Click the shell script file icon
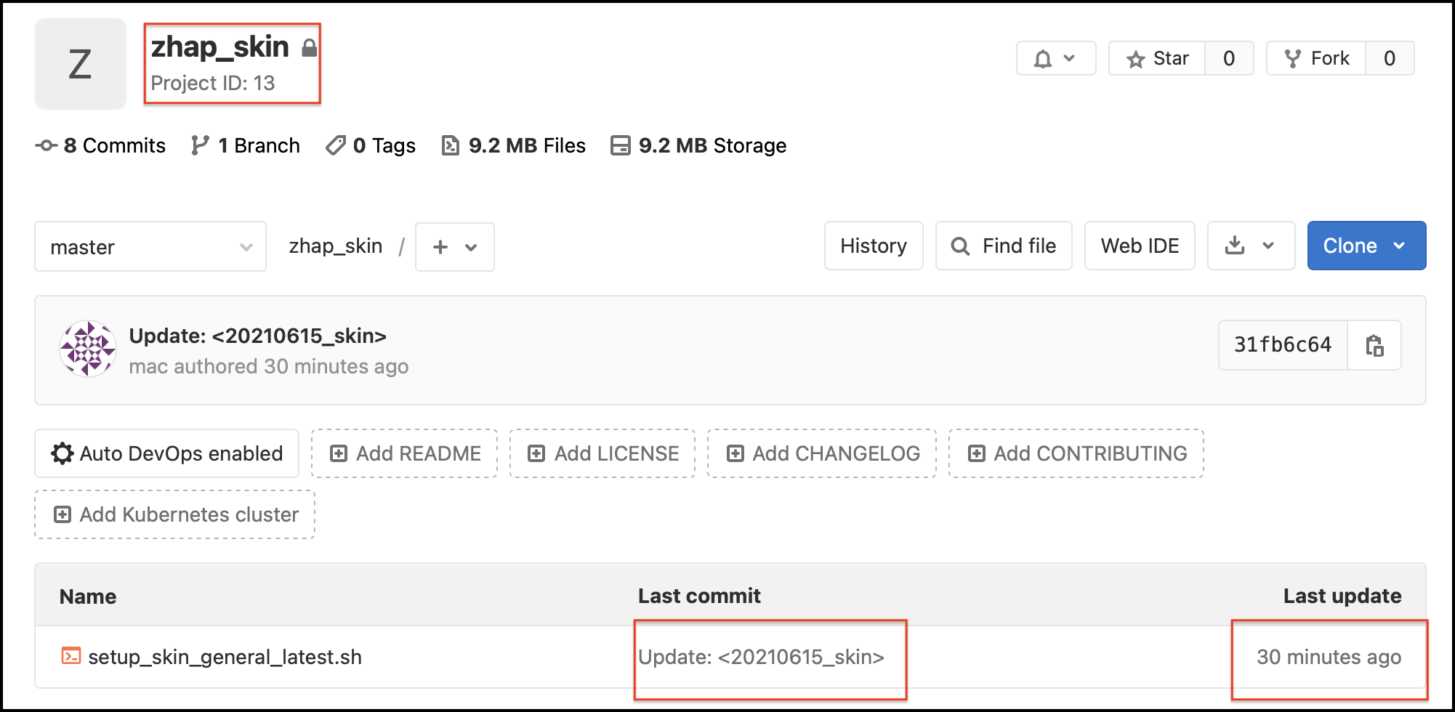Screen dimensions: 1455x712 coord(70,656)
